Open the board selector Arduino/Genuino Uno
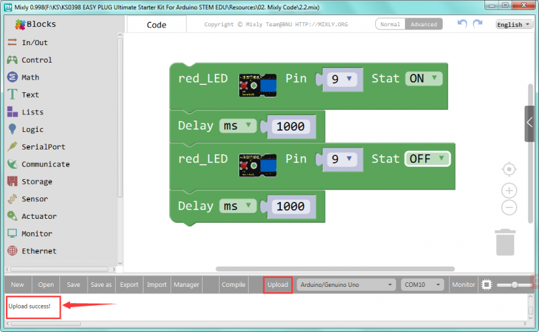539x332 pixels. [x=346, y=285]
